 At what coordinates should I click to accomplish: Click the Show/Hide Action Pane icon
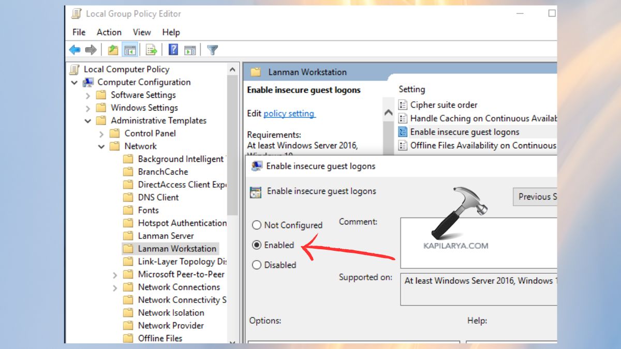(189, 49)
